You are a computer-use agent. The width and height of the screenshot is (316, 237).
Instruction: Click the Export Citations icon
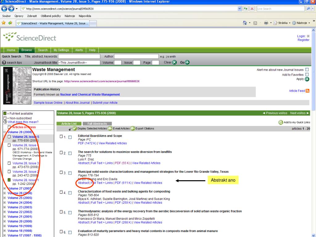click(133, 128)
